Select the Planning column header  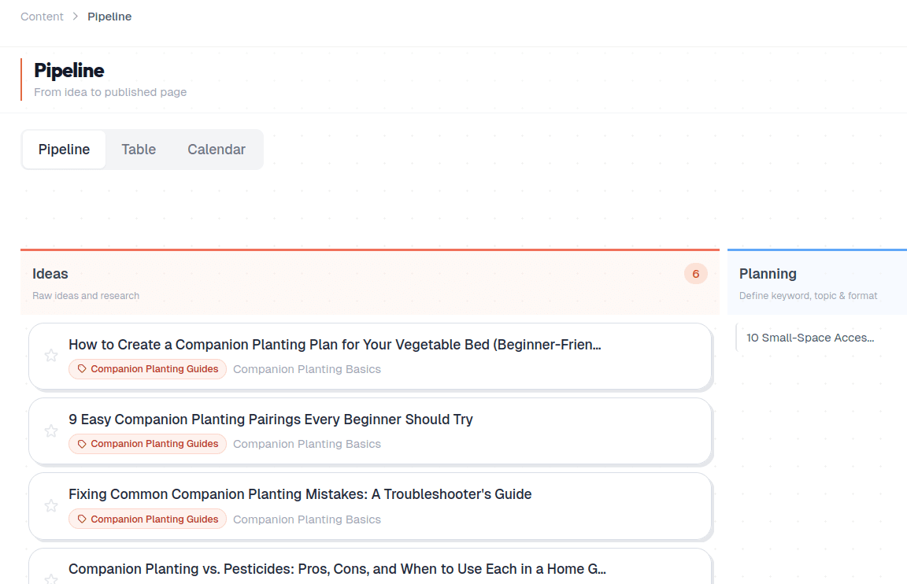pyautogui.click(x=817, y=283)
